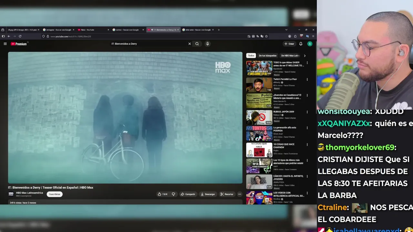
Task: Switch to the cortez Google search tab
Action: coord(127,30)
